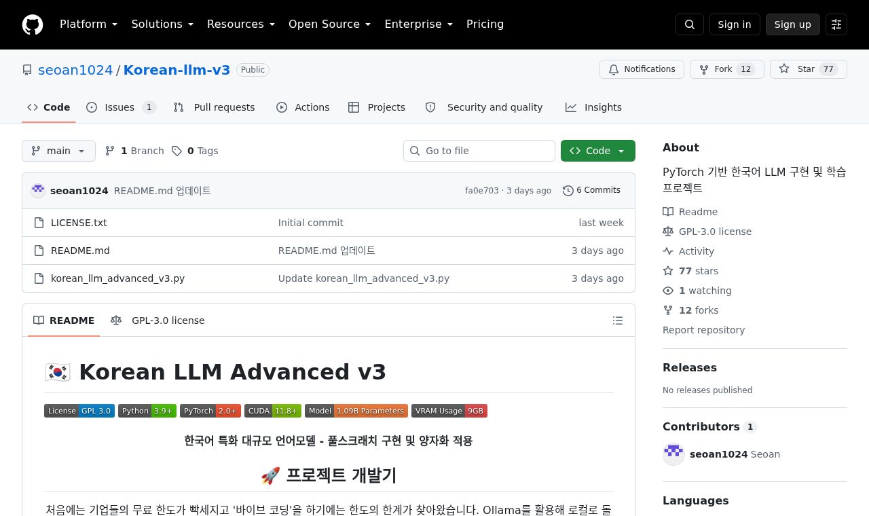Select the README.md file icon
Viewport: 869px width, 516px height.
(39, 251)
